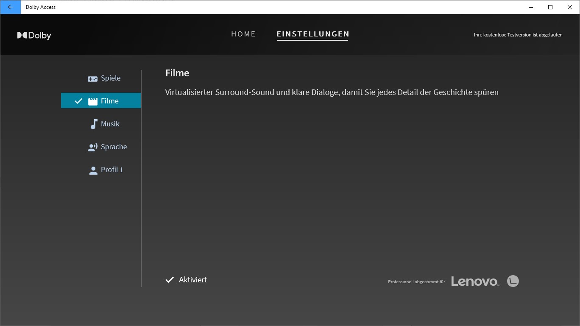Click the person icon beside Profil 1
The image size is (580, 326).
point(93,170)
